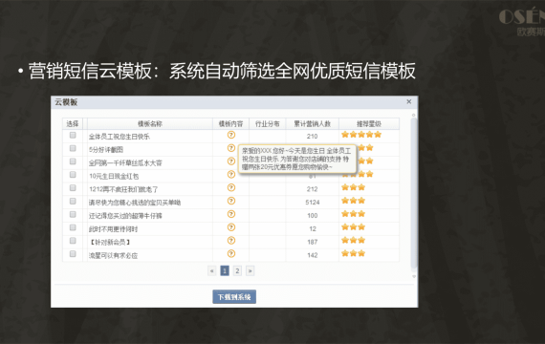Open content question icon in 5分好评 row
This screenshot has height=344, width=545.
click(231, 148)
